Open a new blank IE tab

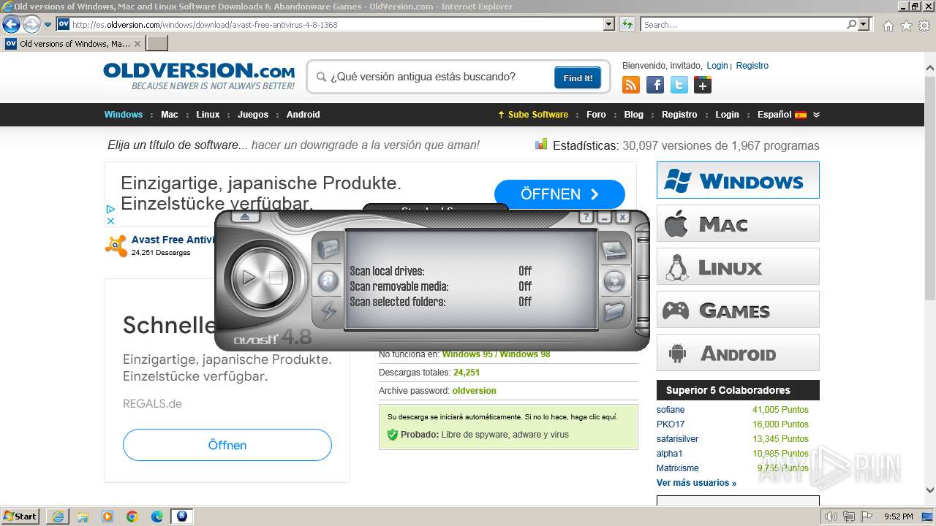(157, 44)
